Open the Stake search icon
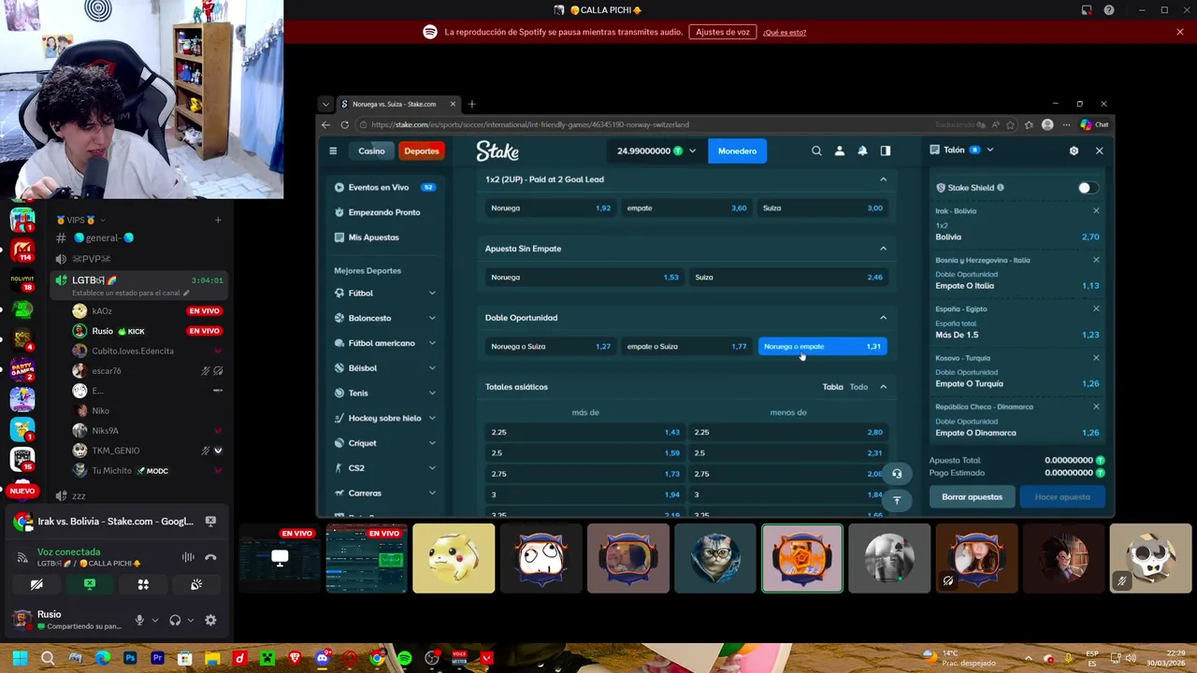 pos(816,150)
